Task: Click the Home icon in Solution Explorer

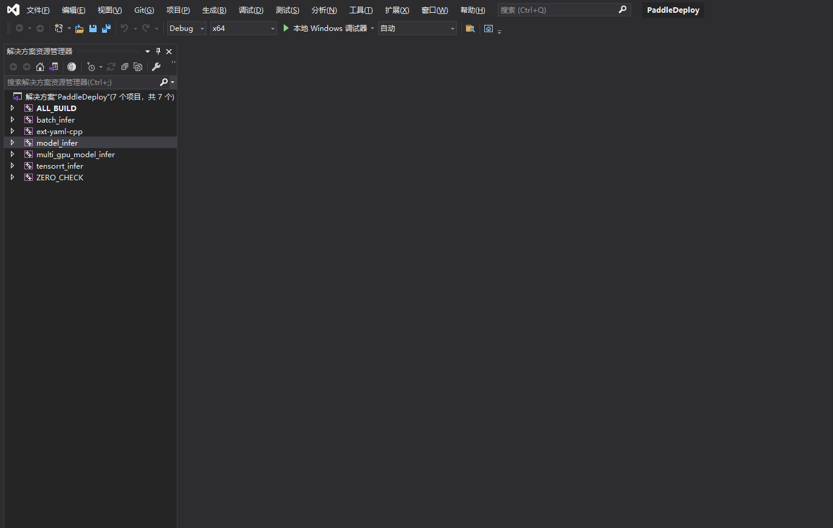Action: pyautogui.click(x=40, y=67)
